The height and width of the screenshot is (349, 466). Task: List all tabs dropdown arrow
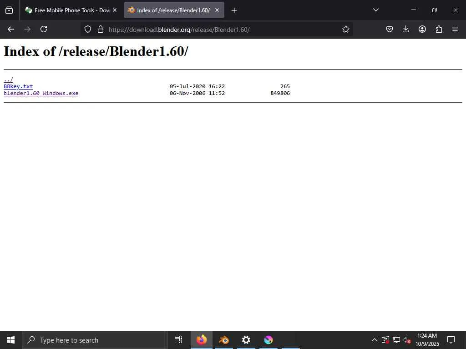coord(375,10)
